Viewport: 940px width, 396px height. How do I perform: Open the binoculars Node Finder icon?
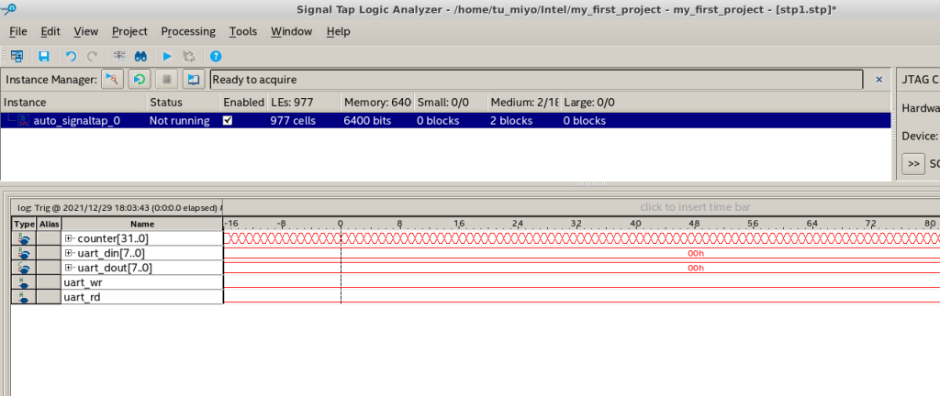coord(140,56)
